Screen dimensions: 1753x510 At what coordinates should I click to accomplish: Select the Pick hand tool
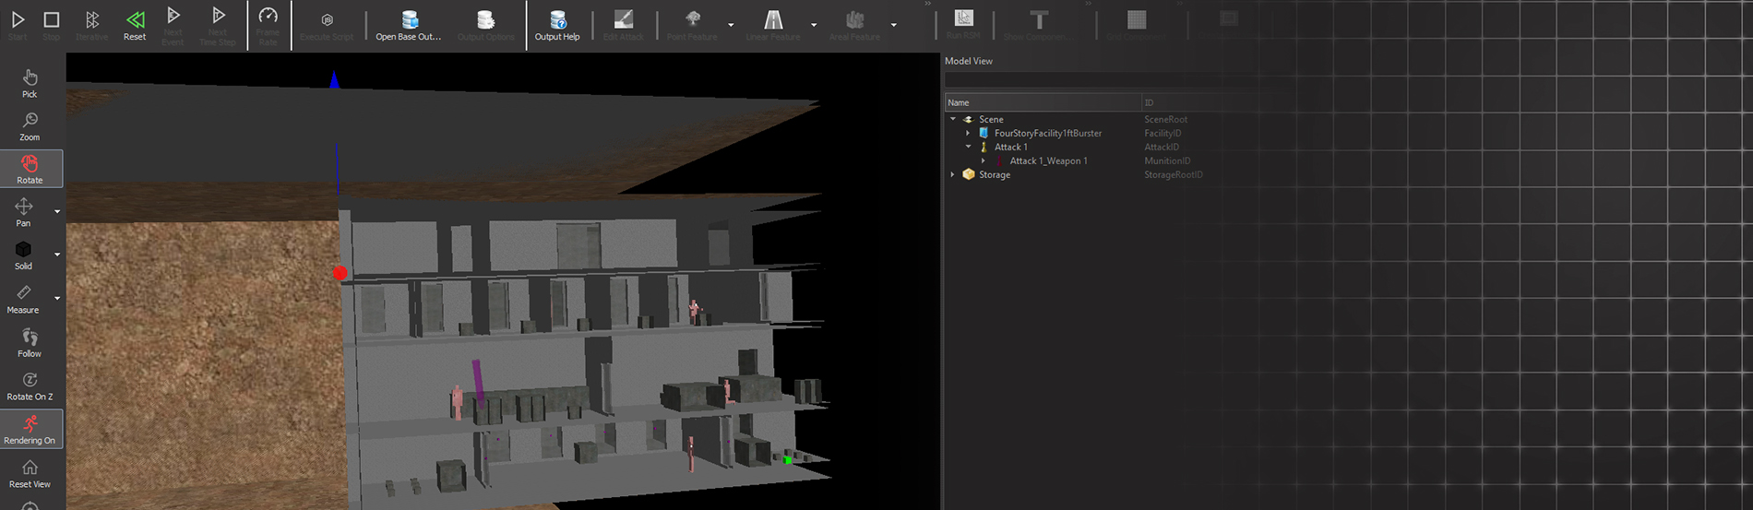pyautogui.click(x=30, y=83)
